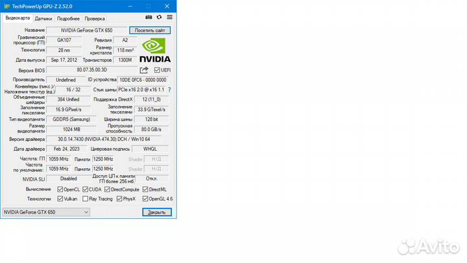Click the NVIDIA SLI Disabled value

click(x=69, y=179)
